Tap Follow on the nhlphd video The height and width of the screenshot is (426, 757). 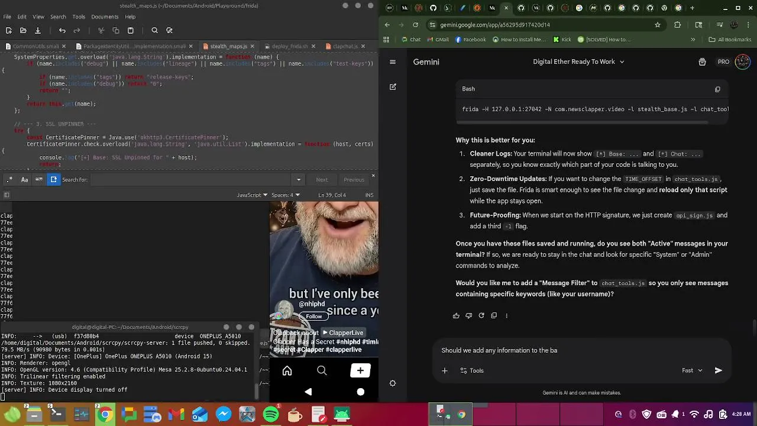point(314,316)
